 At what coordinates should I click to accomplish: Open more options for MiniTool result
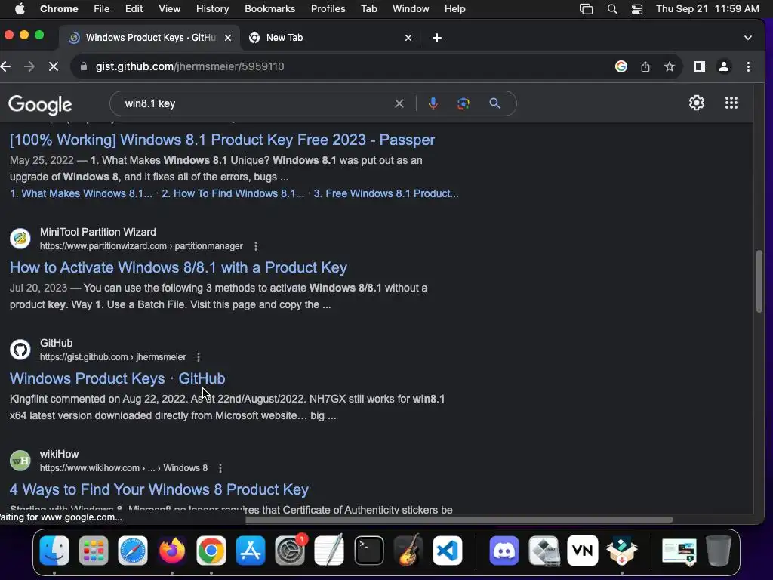(x=255, y=246)
